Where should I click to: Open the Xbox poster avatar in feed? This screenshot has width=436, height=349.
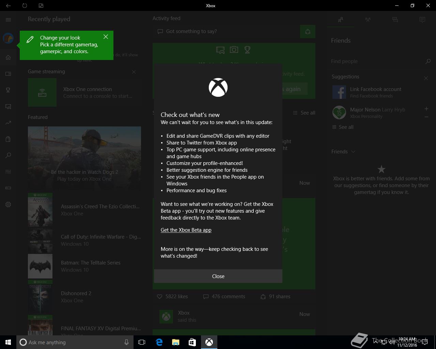[166, 317]
